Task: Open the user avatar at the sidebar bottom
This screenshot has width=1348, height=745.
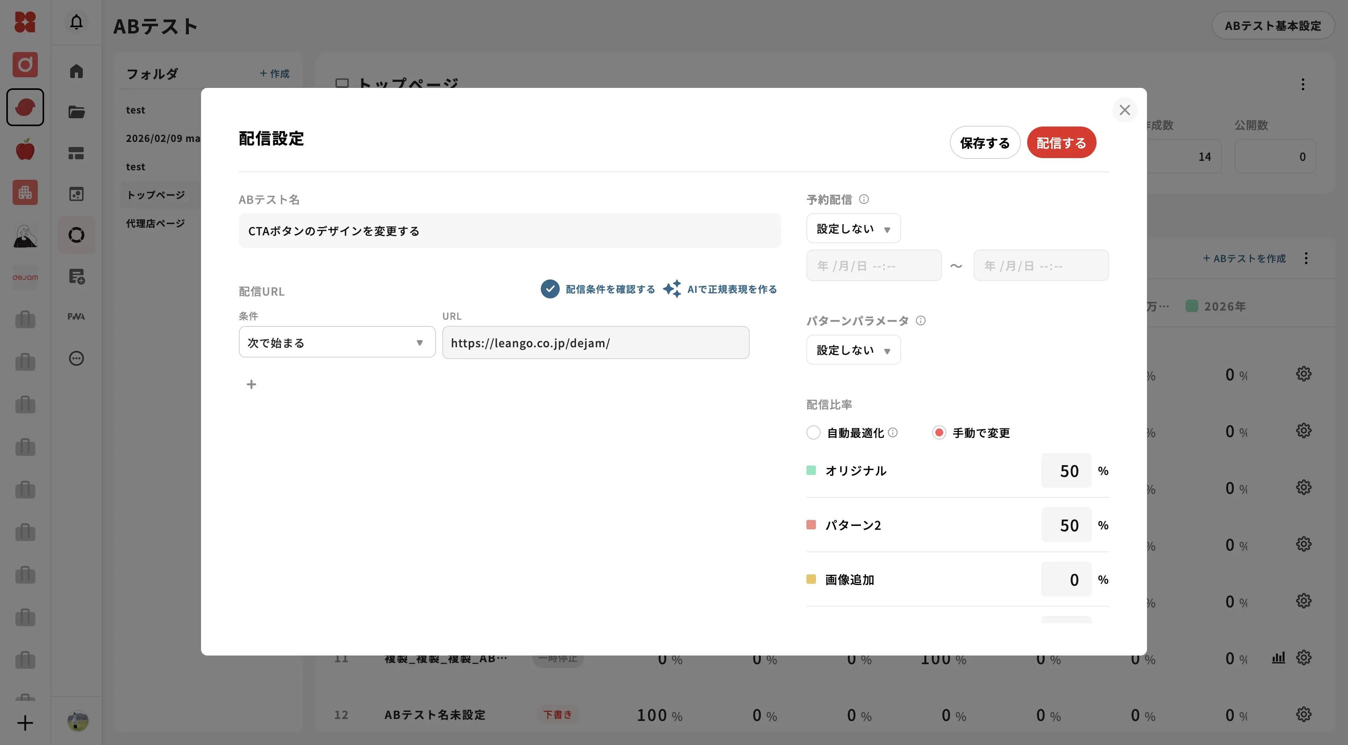Action: (78, 721)
